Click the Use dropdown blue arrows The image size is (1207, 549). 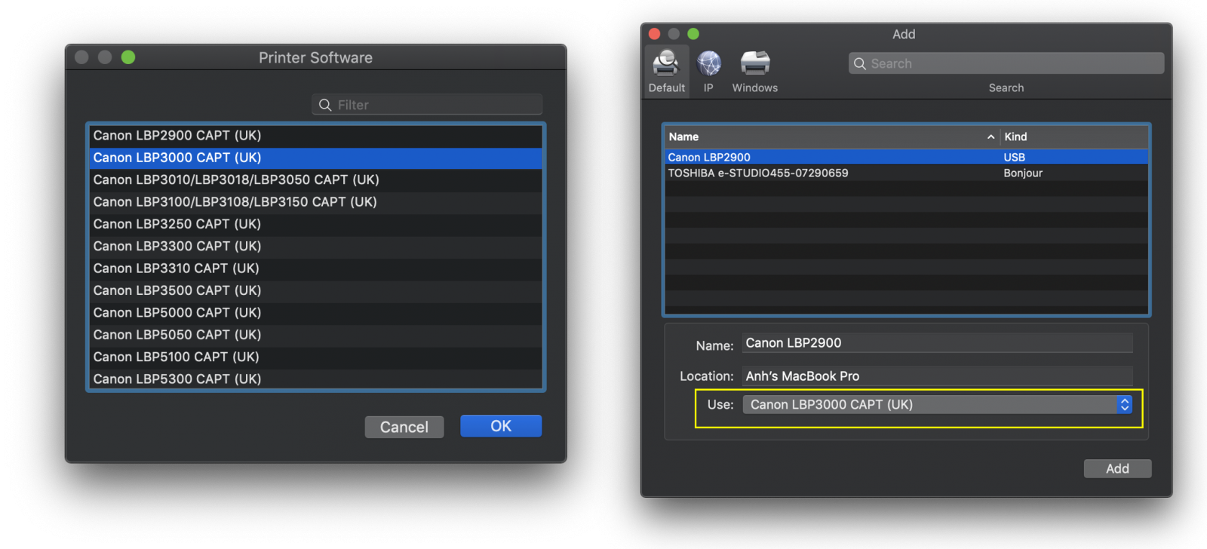1125,405
